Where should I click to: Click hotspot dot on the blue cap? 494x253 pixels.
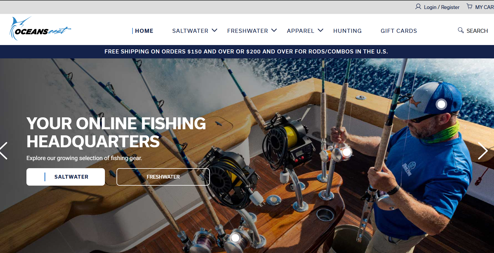pyautogui.click(x=441, y=104)
